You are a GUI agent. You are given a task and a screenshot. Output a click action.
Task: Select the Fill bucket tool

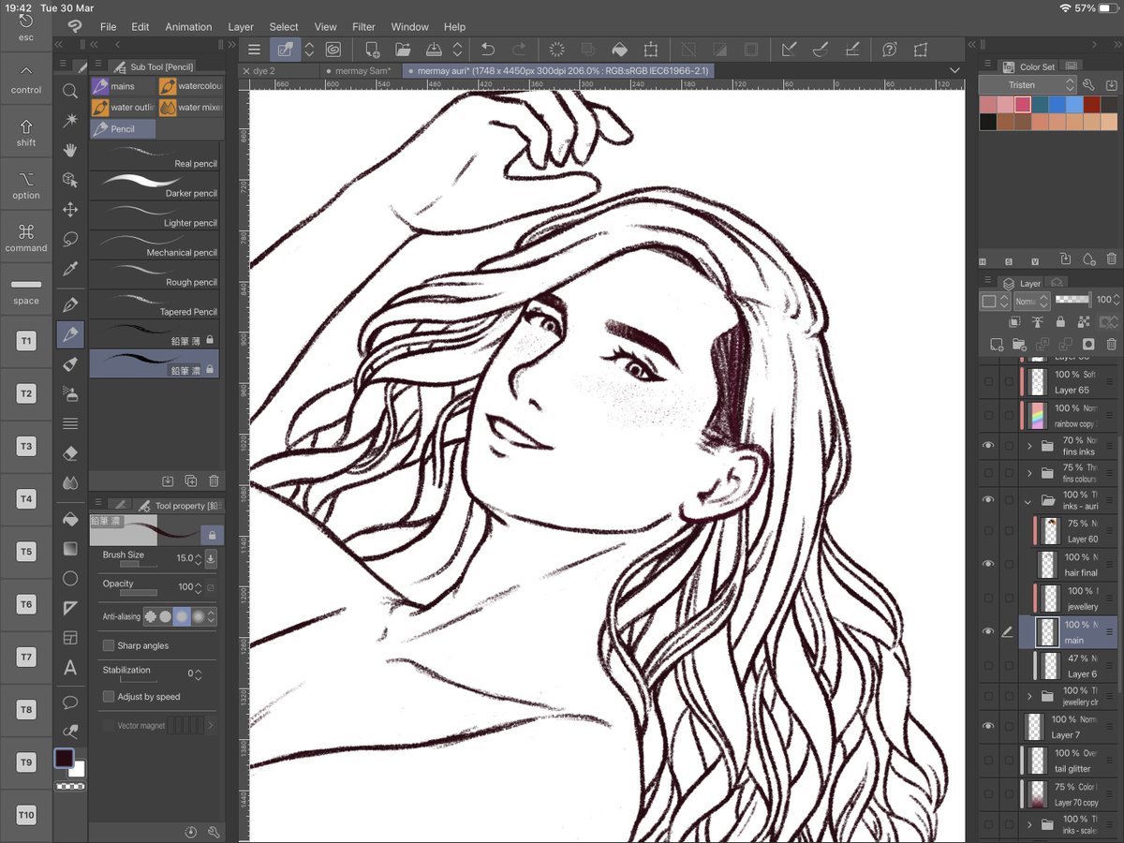[x=70, y=518]
